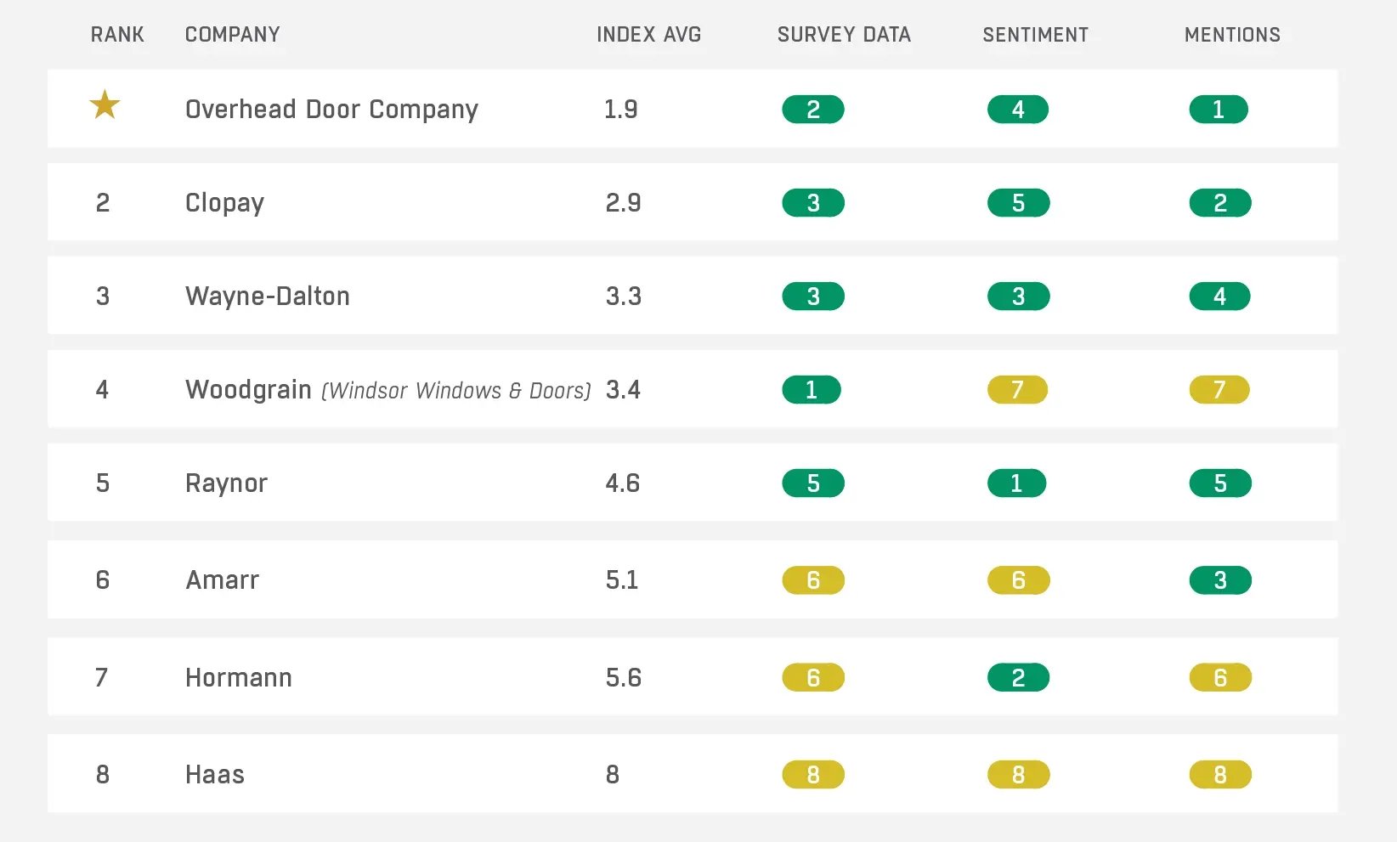Sort by the Index Avg column header
1397x842 pixels.
click(648, 35)
